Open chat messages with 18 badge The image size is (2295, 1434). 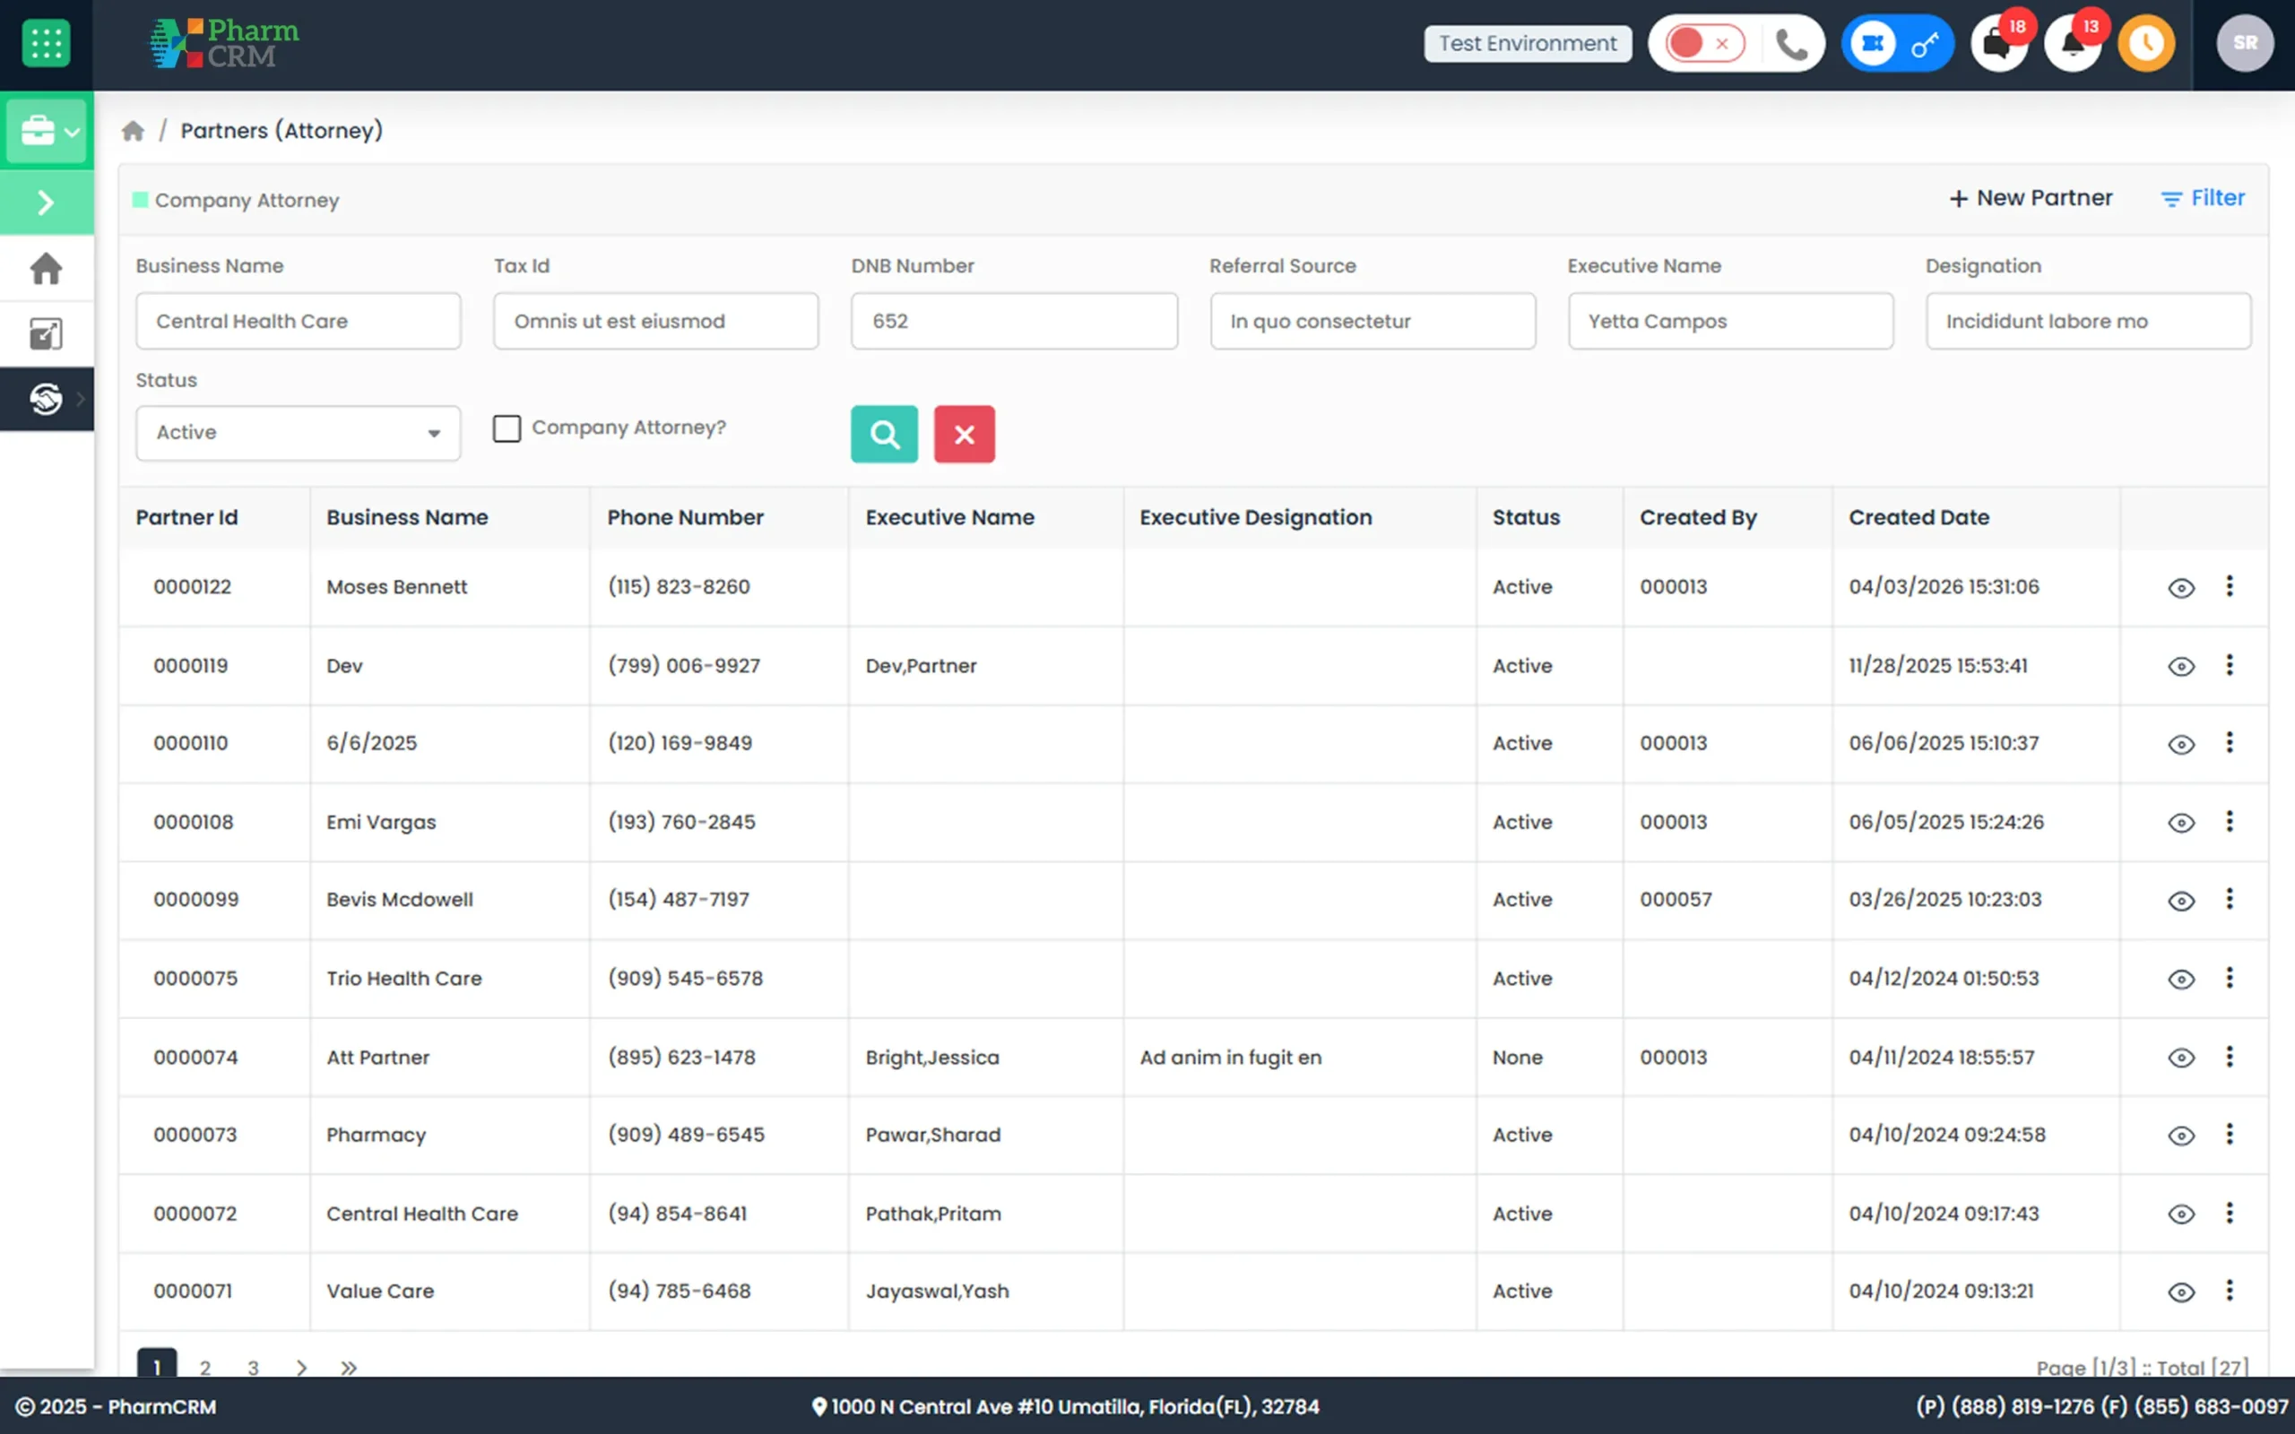[1998, 44]
